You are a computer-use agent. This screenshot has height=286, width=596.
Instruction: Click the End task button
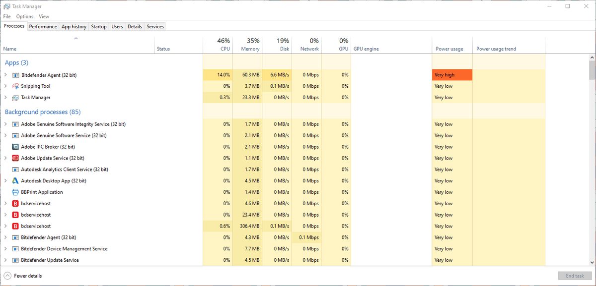[x=575, y=276]
